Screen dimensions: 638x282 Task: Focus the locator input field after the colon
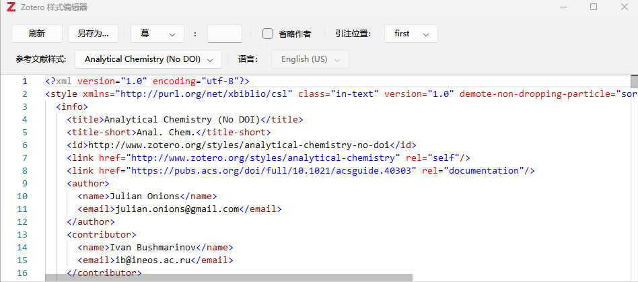pyautogui.click(x=224, y=34)
